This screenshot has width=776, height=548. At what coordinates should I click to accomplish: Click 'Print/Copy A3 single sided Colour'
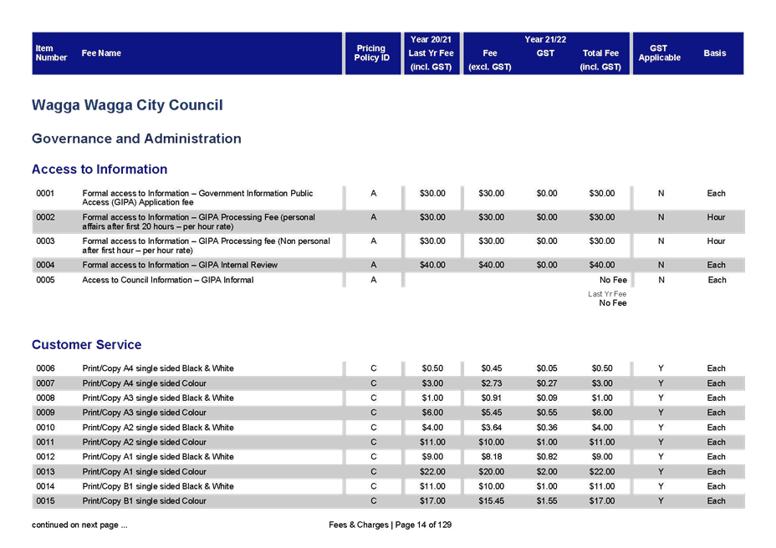pyautogui.click(x=144, y=413)
